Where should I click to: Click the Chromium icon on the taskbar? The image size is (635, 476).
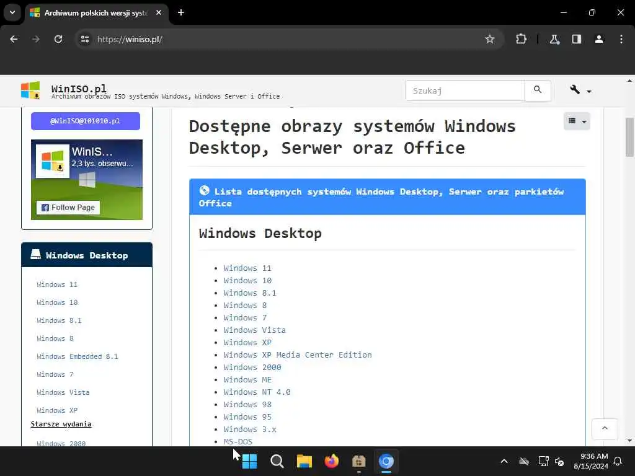coord(386,461)
